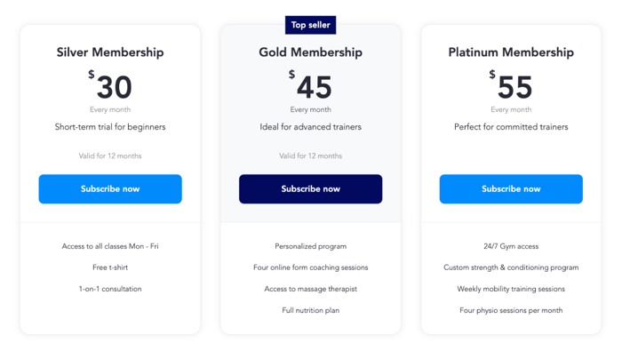Click the Access to all classes Mon - Fri feature
The width and height of the screenshot is (622, 359).
pos(110,246)
